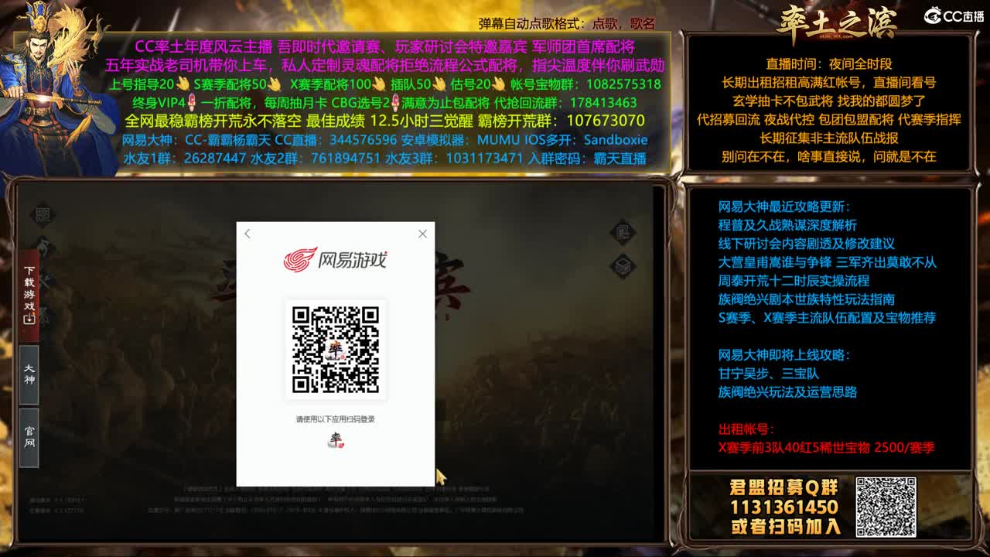
Task: Click the line 长期征集非主流队伍战报
Action: (828, 138)
